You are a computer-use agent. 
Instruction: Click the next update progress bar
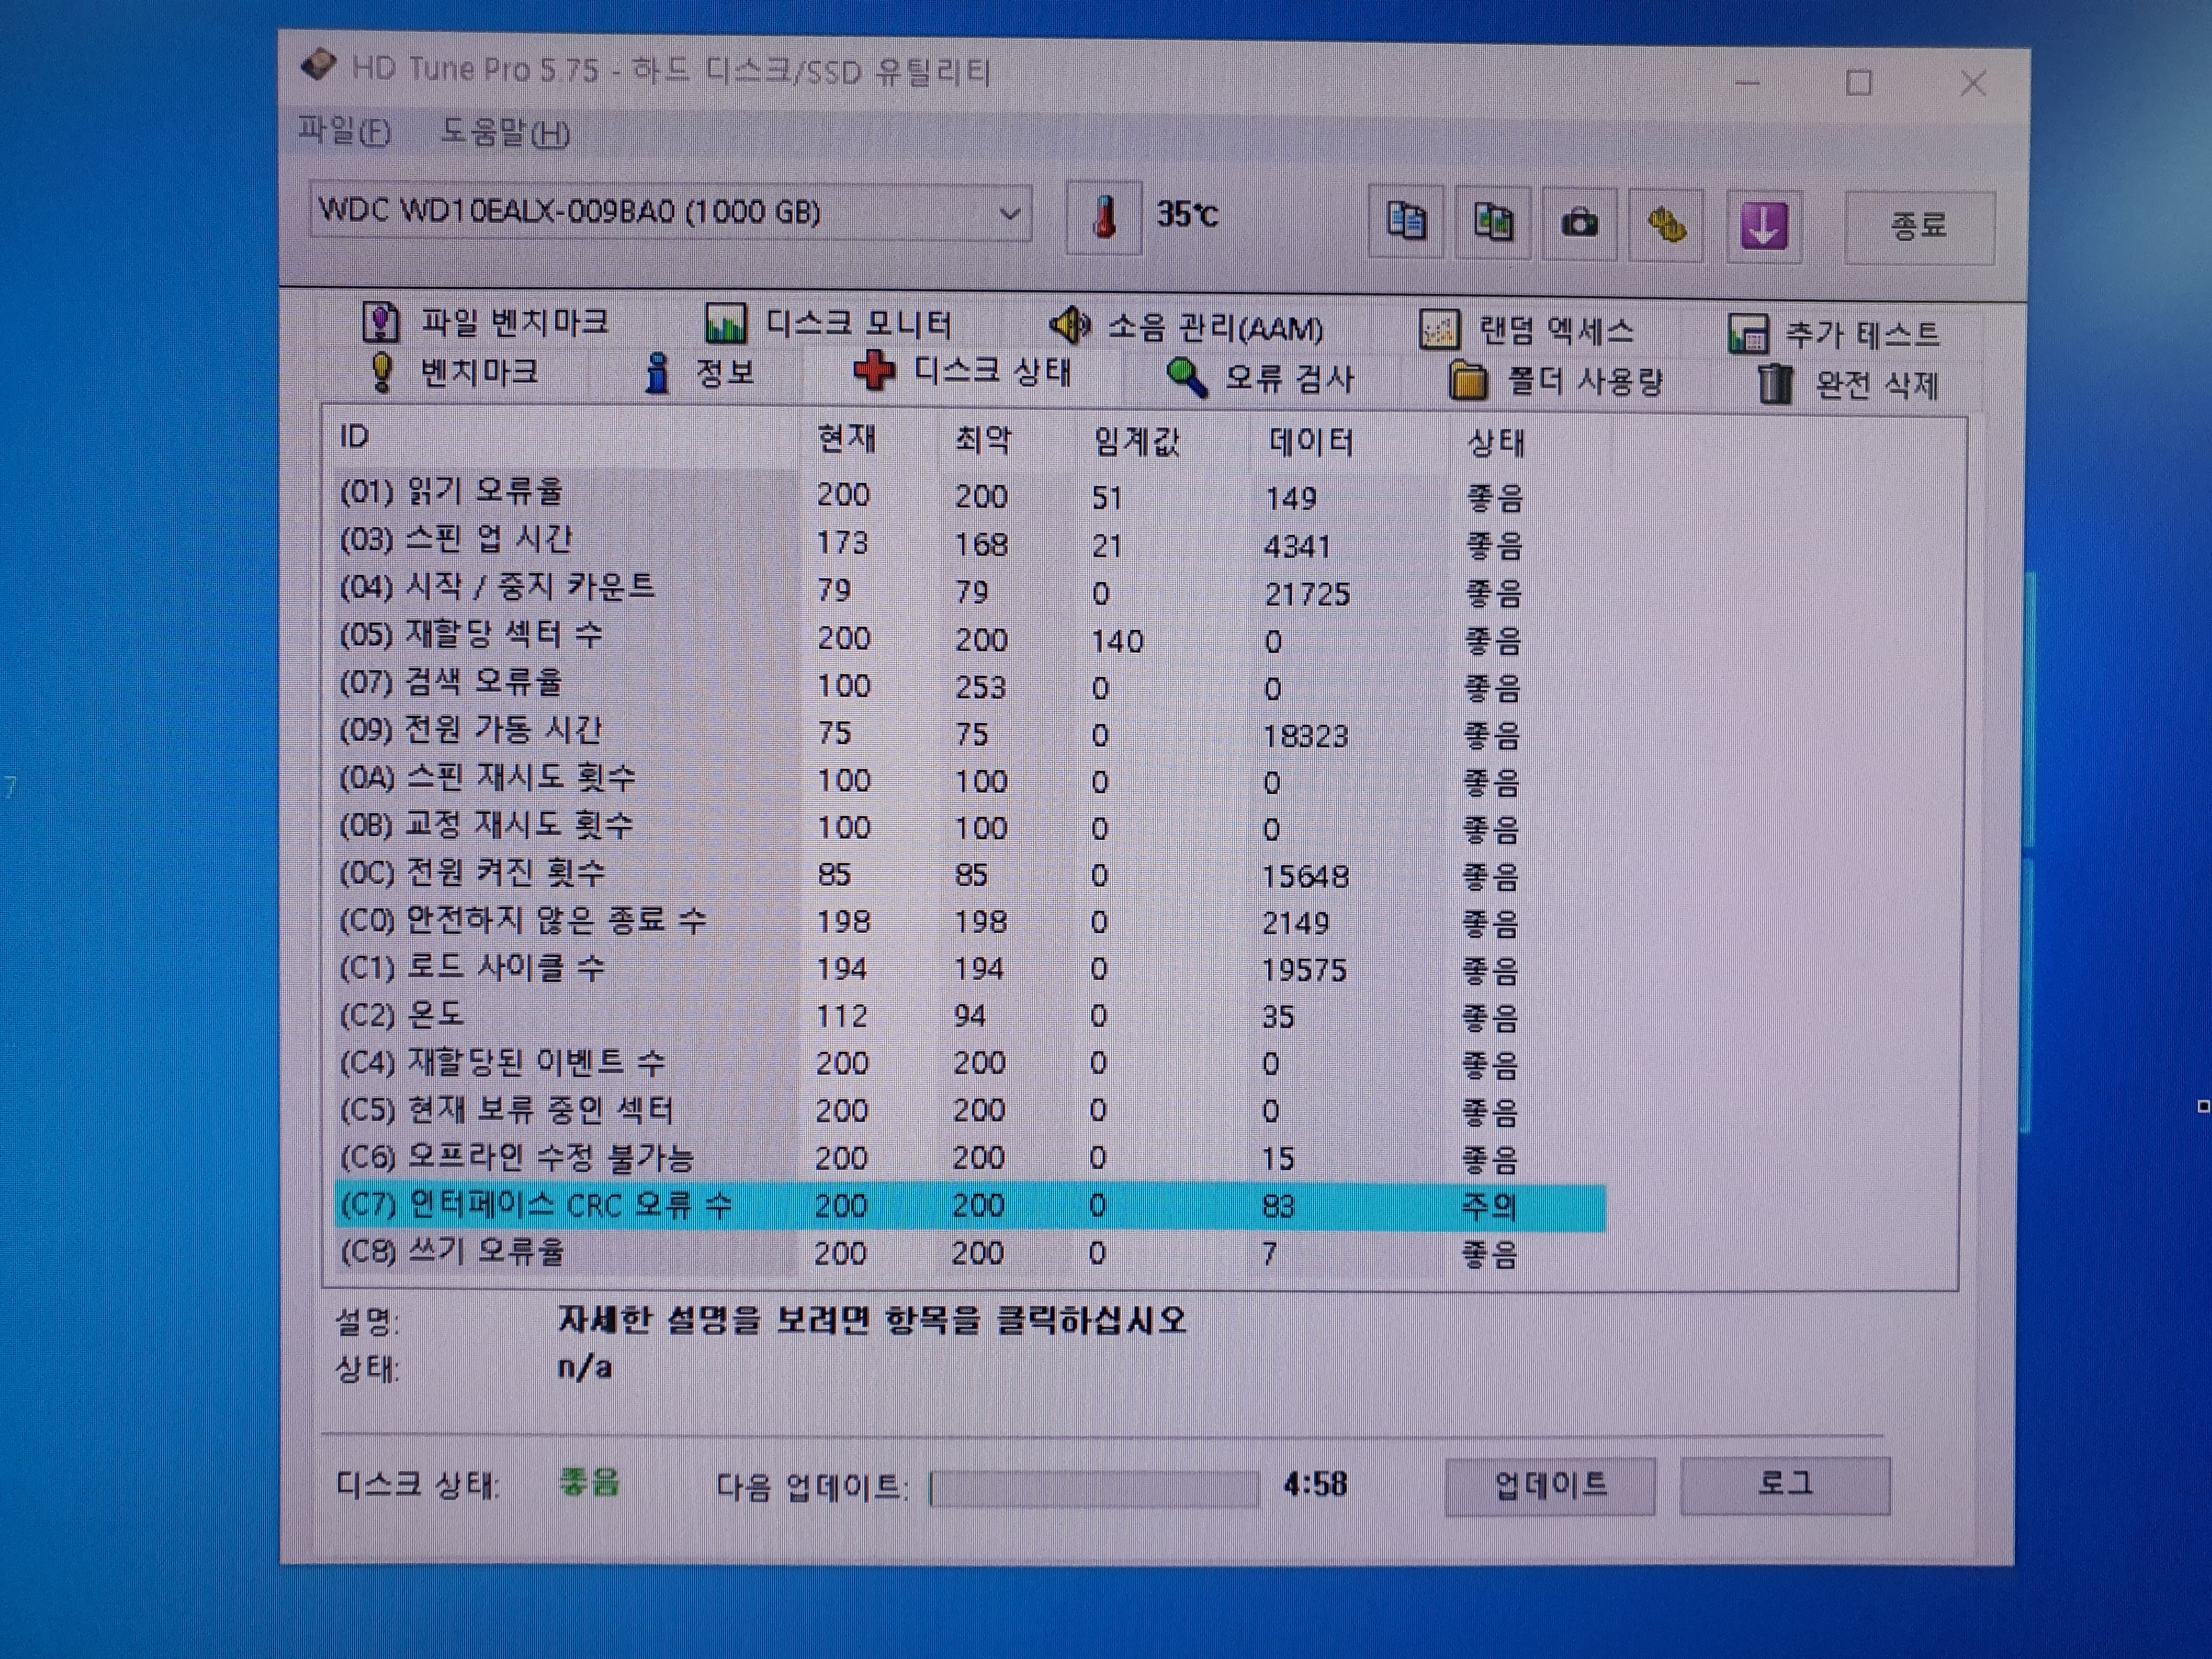coord(1093,1489)
